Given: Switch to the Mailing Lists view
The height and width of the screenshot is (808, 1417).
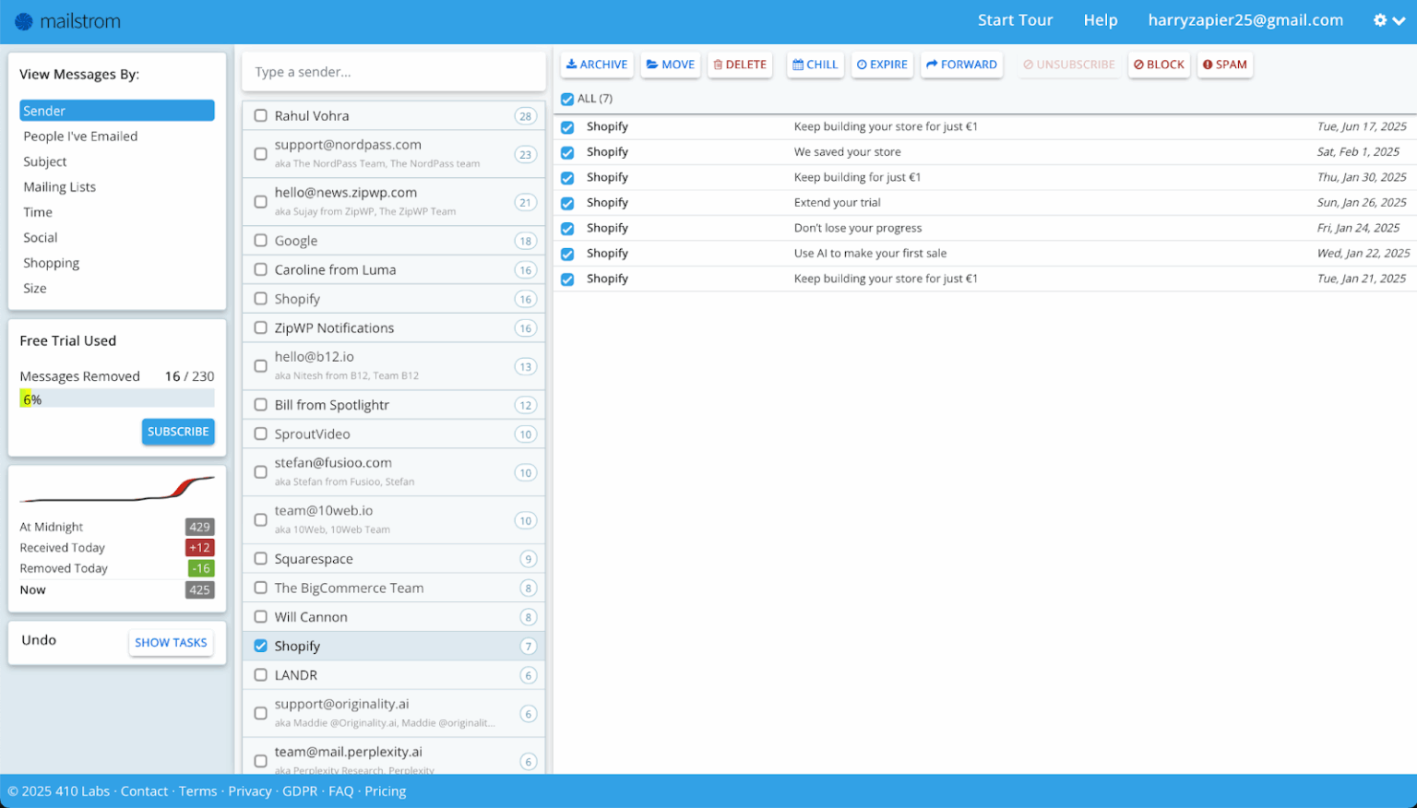Looking at the screenshot, I should click(59, 186).
